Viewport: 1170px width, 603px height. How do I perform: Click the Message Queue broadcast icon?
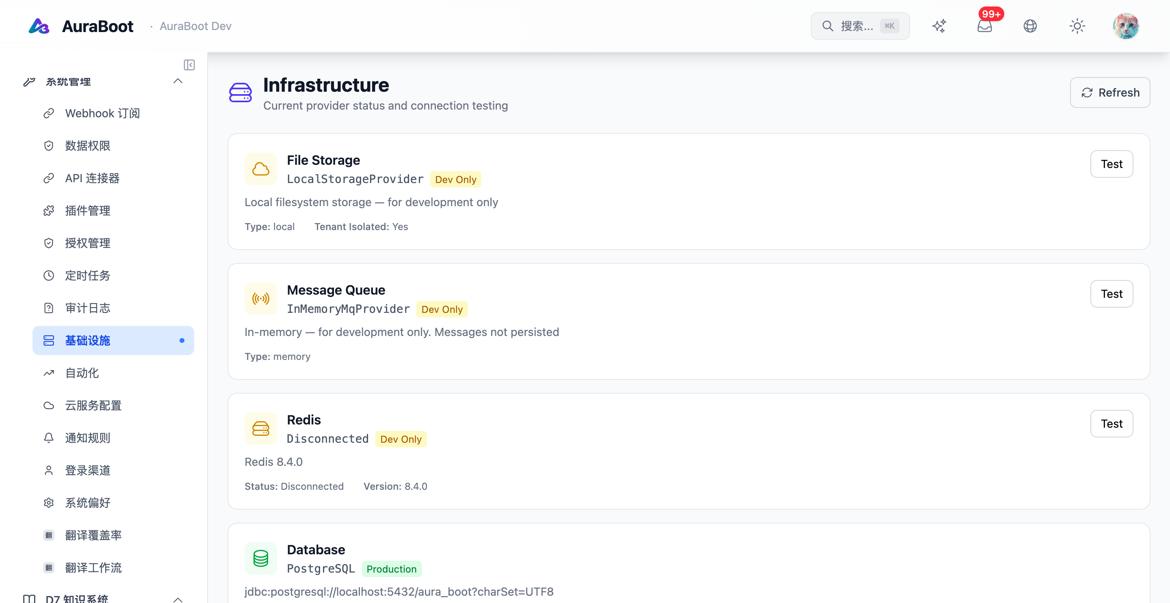pyautogui.click(x=261, y=299)
